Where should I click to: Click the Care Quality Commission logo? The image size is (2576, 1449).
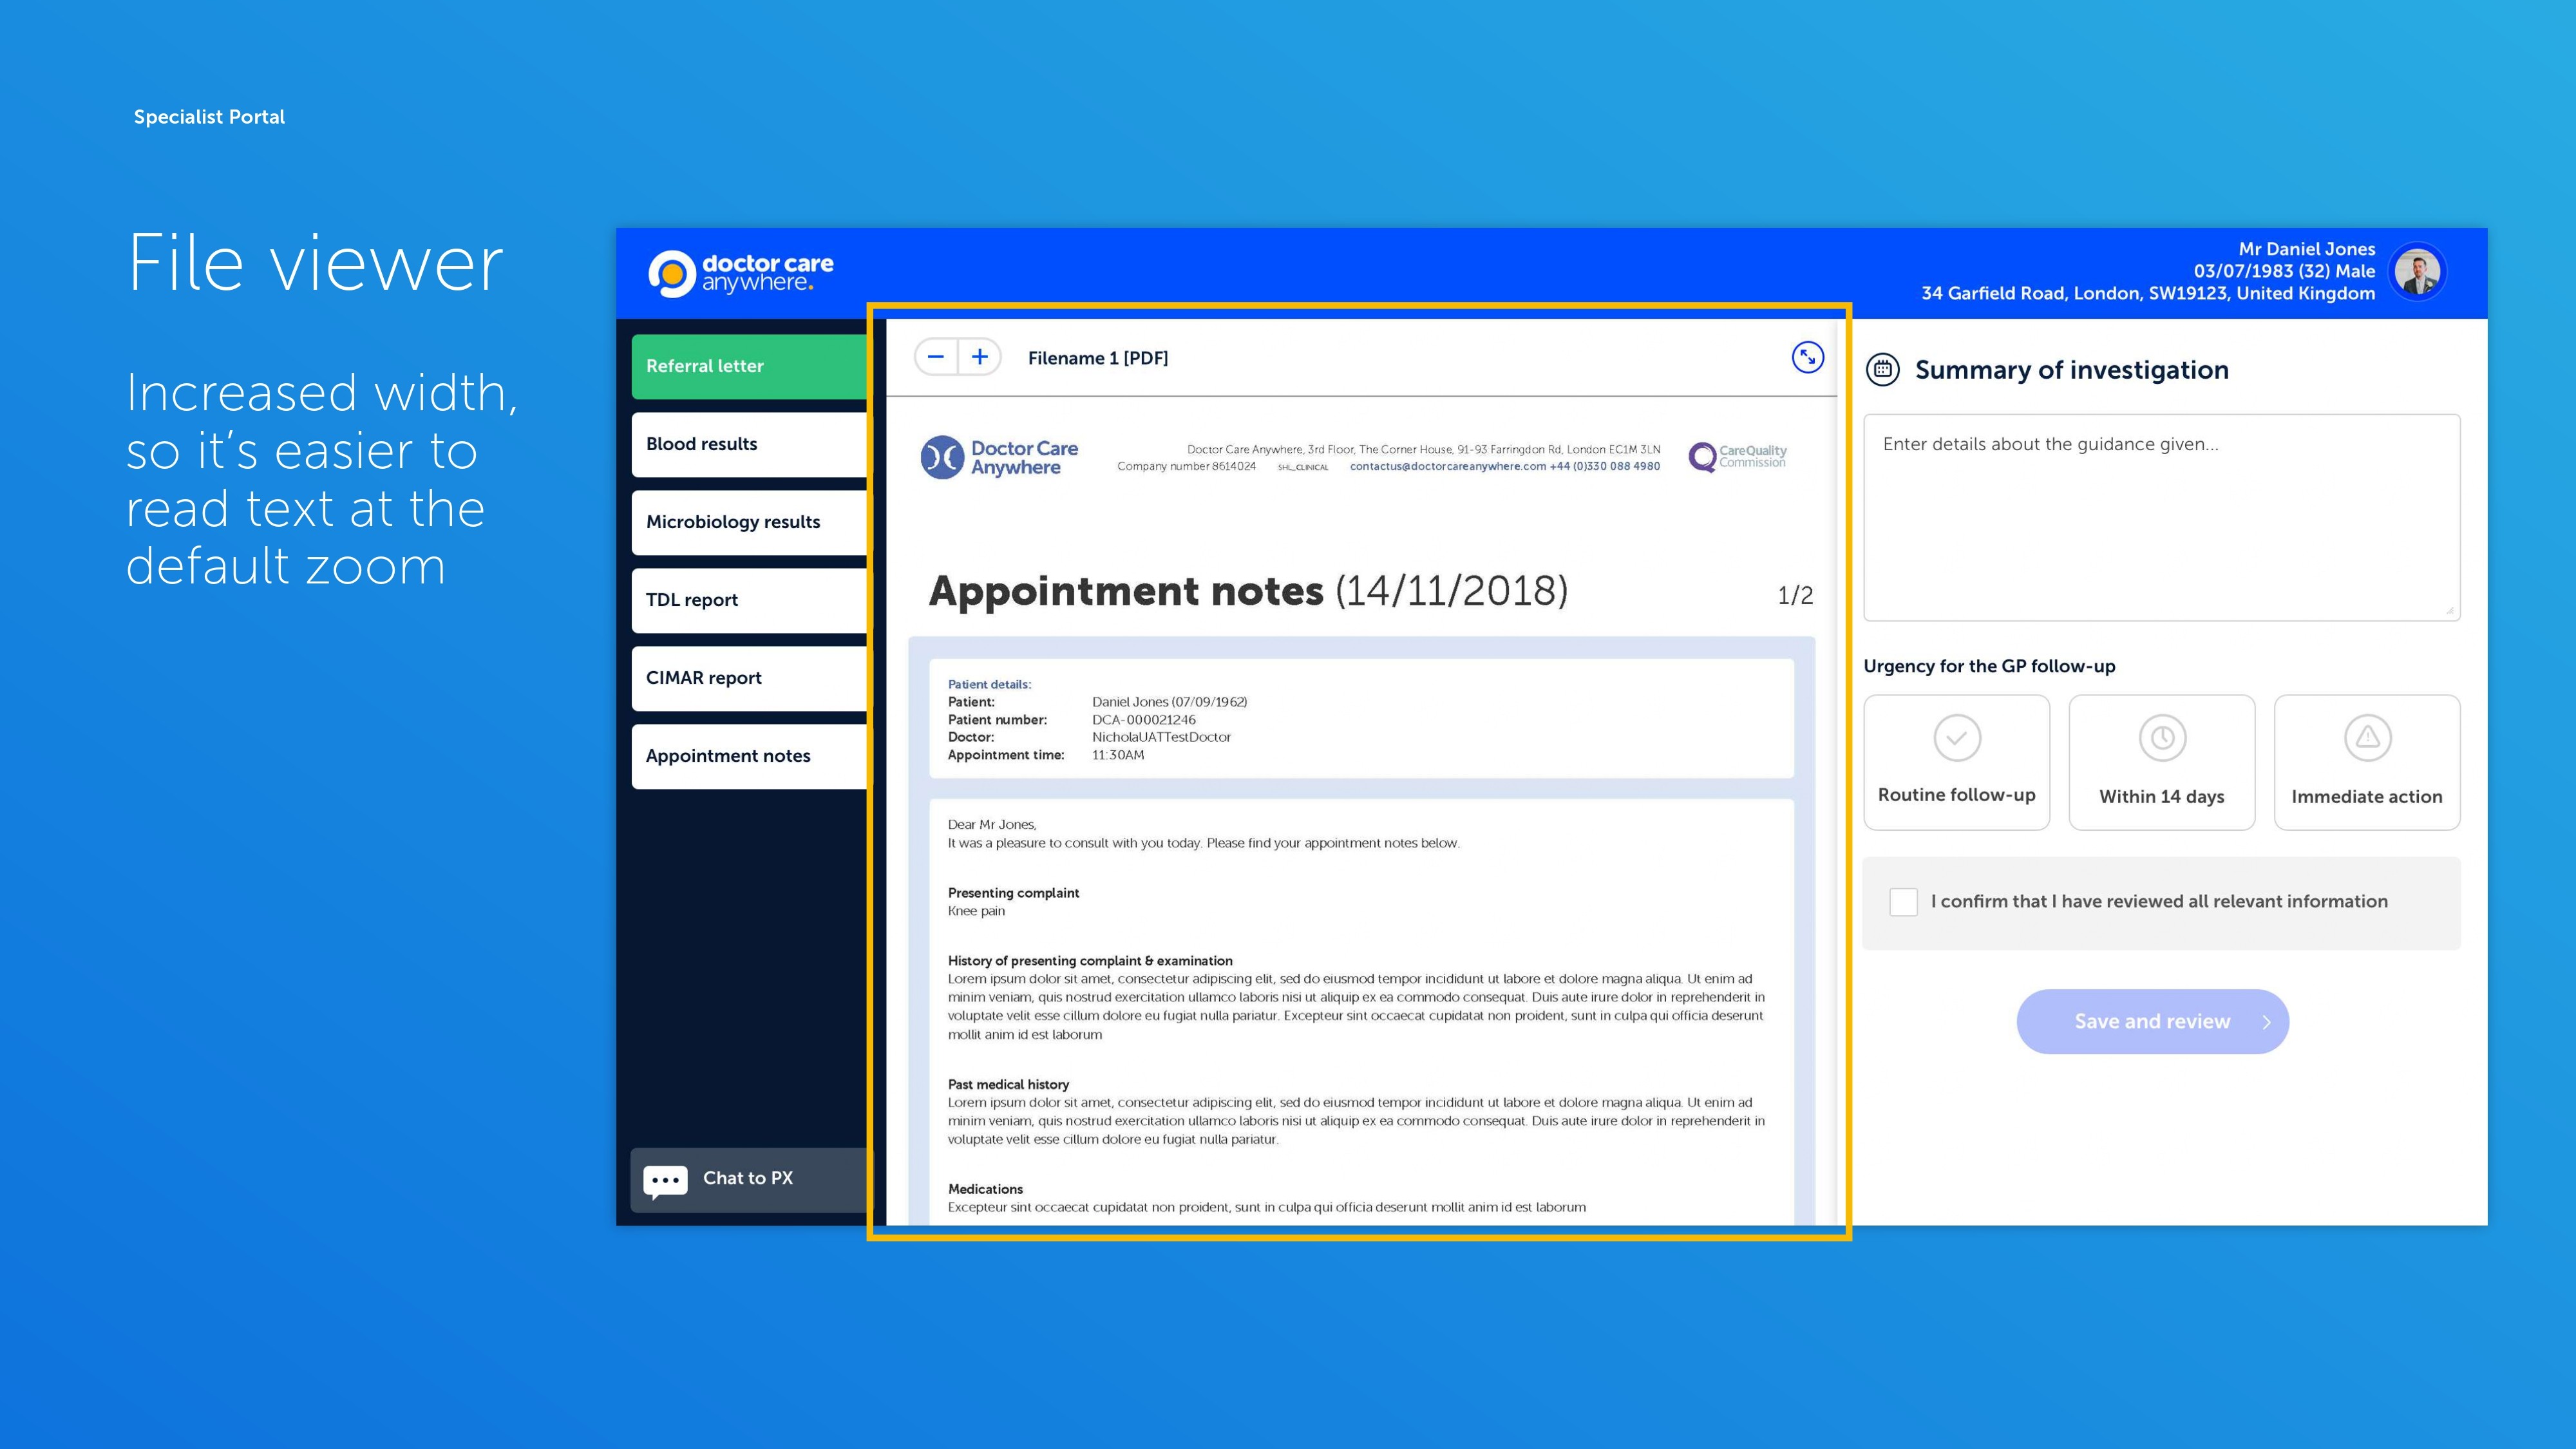[x=1737, y=457]
